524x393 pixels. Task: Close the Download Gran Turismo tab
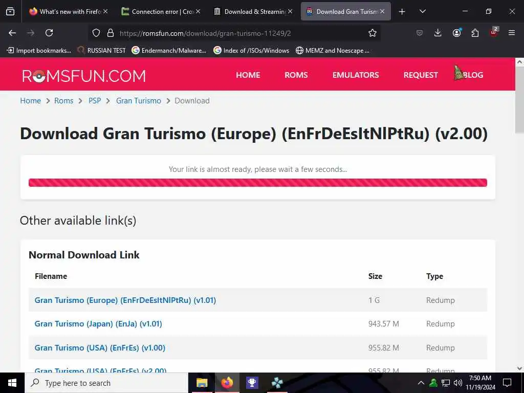click(x=382, y=11)
